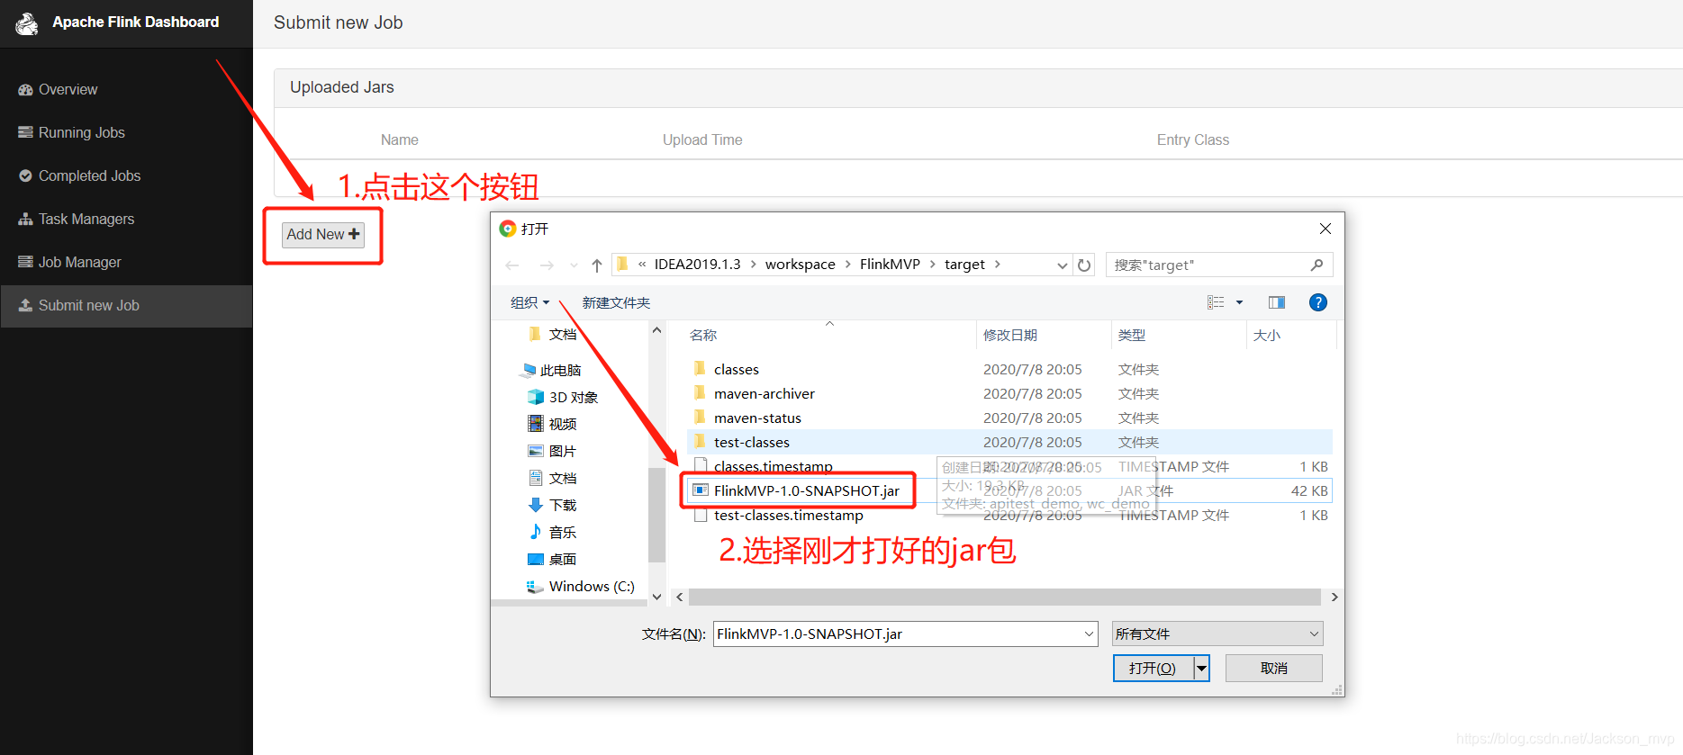This screenshot has height=755, width=1683.
Task: Select 此电脑 in the navigation tree
Action: tap(551, 370)
